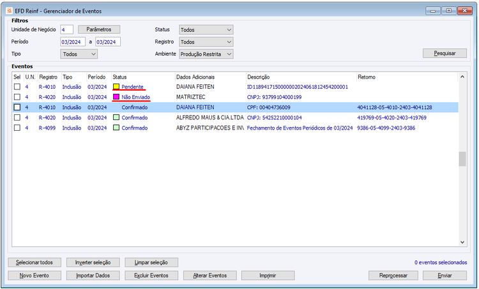This screenshot has height=289, width=479.
Task: Check the box for the Pendente R-4010 row
Action: click(x=17, y=87)
